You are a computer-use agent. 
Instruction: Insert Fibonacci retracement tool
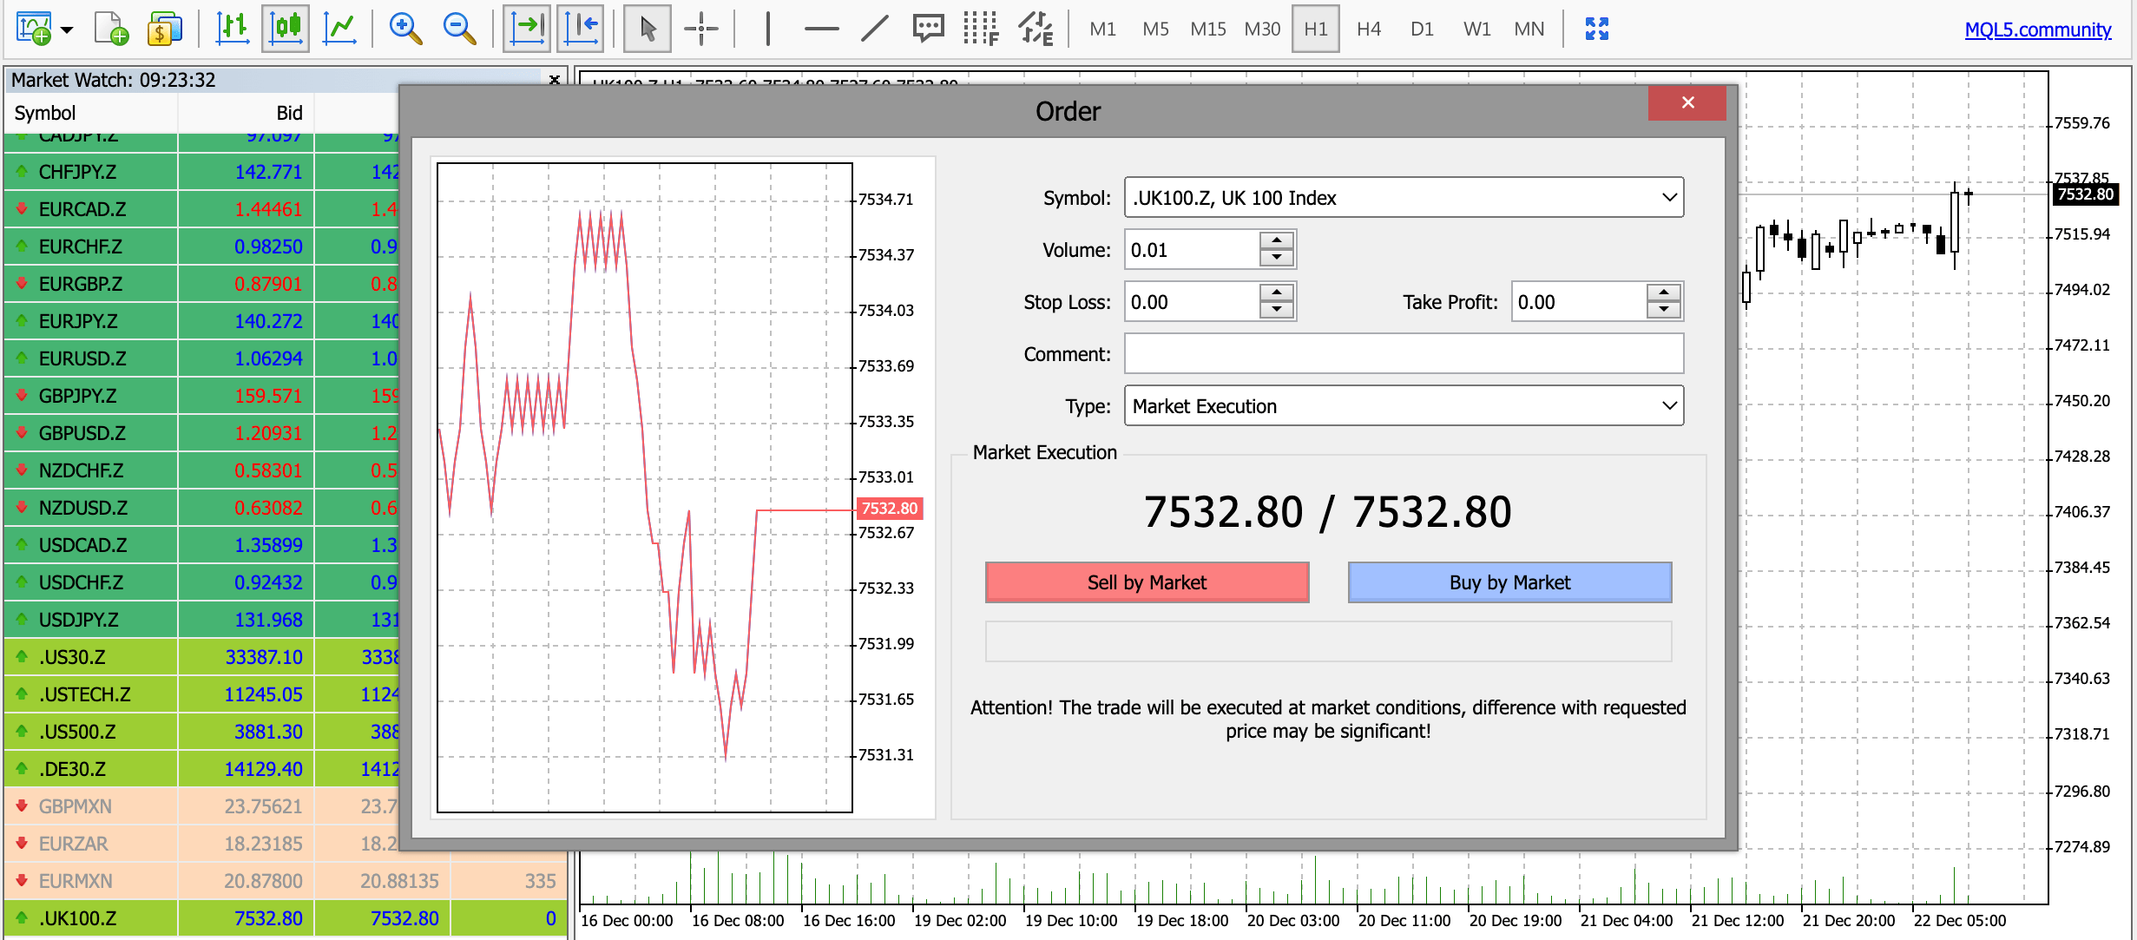[982, 29]
